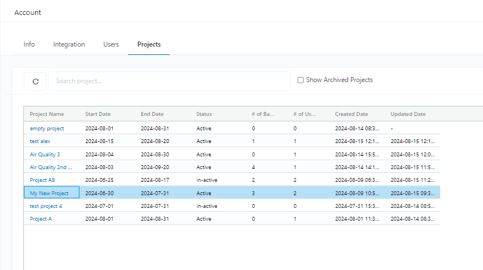Open the Project A link
The width and height of the screenshot is (483, 270).
pos(41,219)
